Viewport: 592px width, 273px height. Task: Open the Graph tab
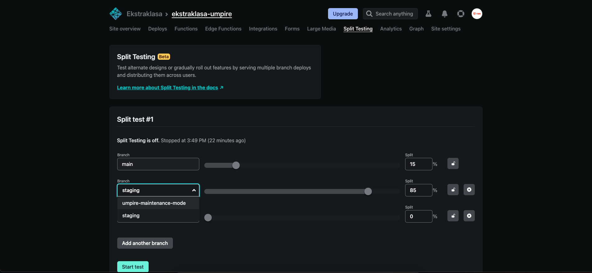tap(416, 29)
